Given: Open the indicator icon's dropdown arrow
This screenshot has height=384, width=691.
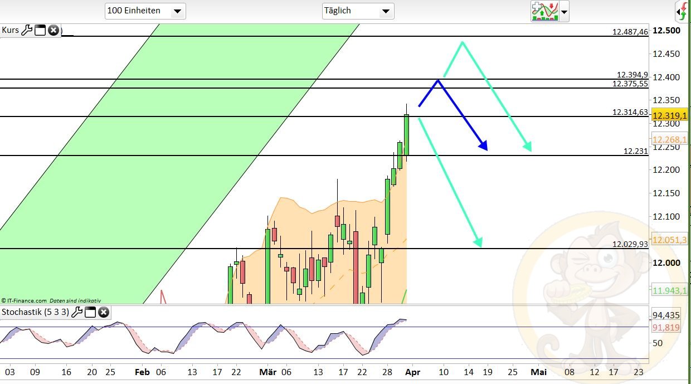Looking at the screenshot, I should (564, 12).
